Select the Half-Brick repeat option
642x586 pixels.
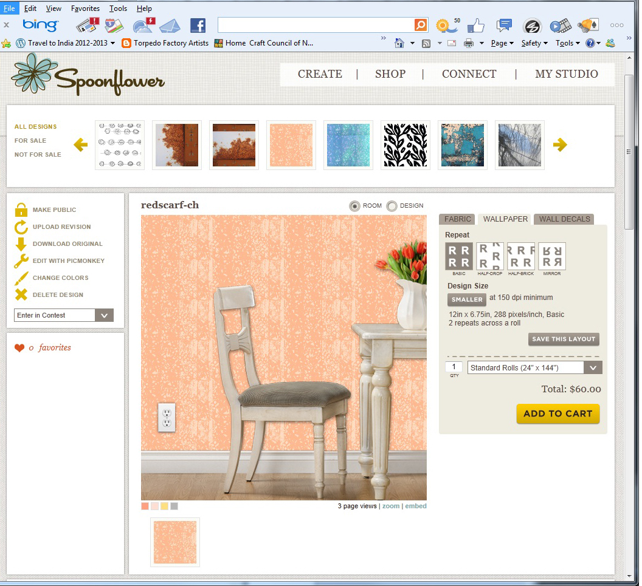pos(521,256)
